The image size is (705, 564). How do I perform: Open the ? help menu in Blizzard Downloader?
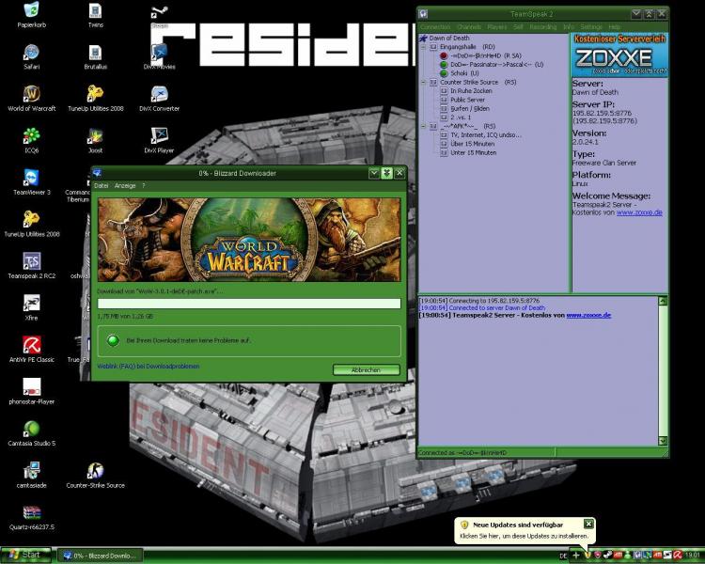(144, 185)
